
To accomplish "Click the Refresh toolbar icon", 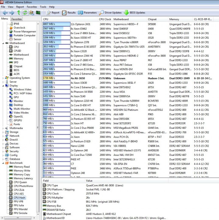I will click(25, 12).
